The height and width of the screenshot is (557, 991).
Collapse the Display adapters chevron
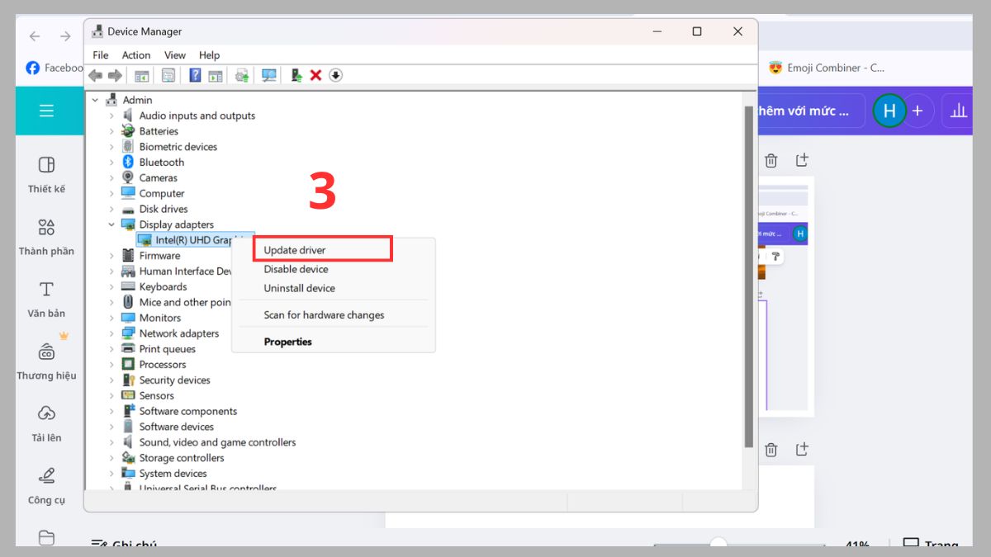coord(111,224)
